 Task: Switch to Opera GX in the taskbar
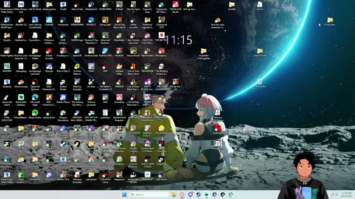pos(182,195)
